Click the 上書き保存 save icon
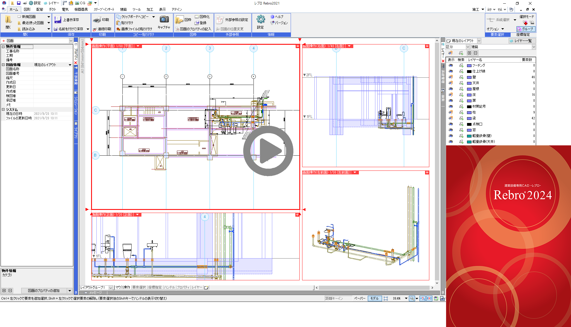 pos(58,20)
